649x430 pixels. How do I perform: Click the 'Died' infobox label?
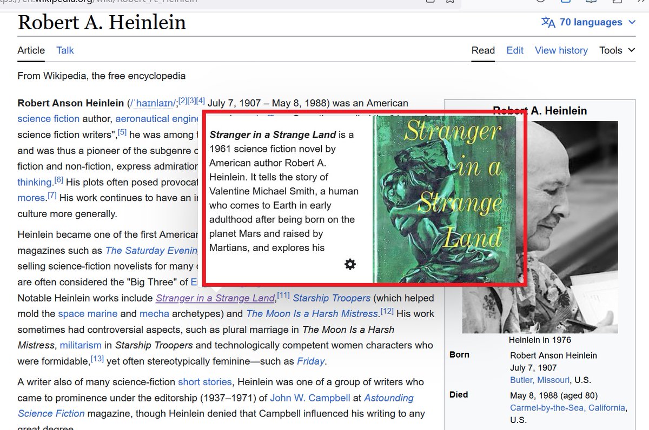pos(459,395)
